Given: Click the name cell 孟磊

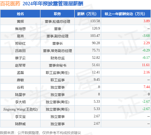Looking at the screenshot, I should pos(20,73).
